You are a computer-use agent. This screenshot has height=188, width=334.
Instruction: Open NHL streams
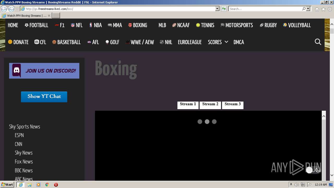[x=166, y=42]
